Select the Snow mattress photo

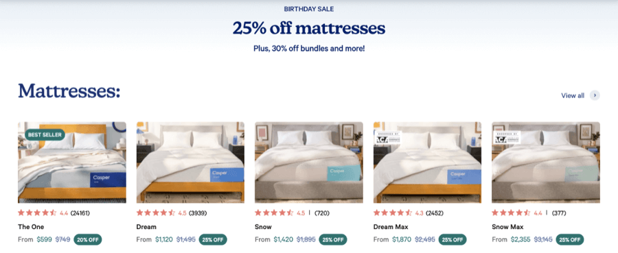(309, 162)
